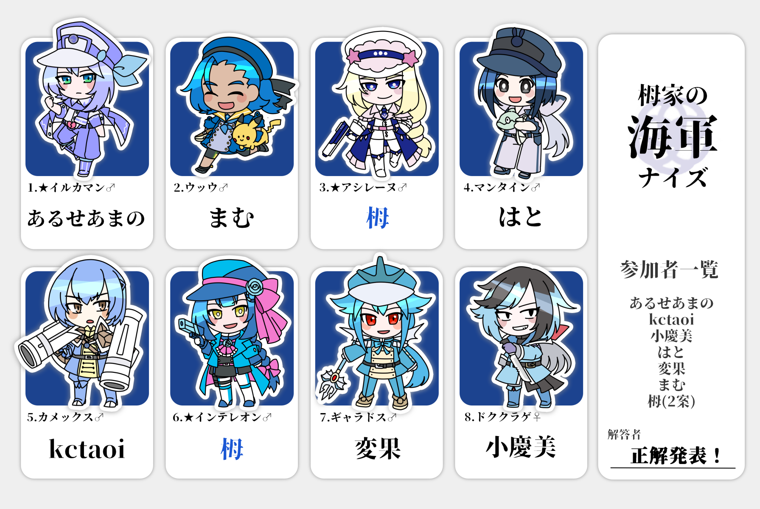Click the name 小慶美 under card 8
The height and width of the screenshot is (509, 760).
coord(521,447)
